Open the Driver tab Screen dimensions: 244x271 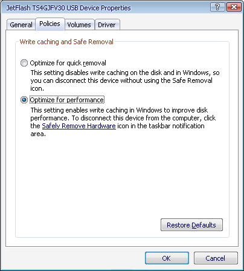click(107, 25)
